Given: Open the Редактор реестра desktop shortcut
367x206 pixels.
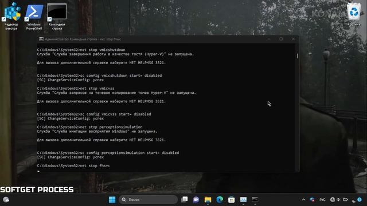Looking at the screenshot, I should (11, 17).
